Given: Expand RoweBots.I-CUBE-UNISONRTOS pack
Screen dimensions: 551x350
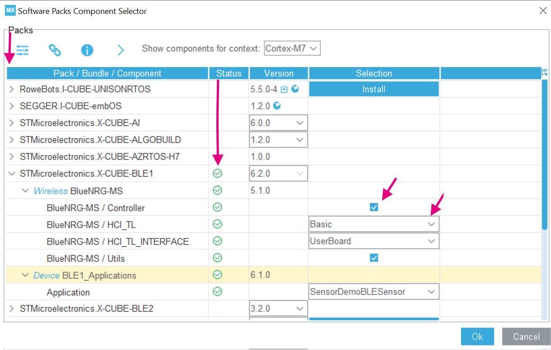Looking at the screenshot, I should point(12,89).
